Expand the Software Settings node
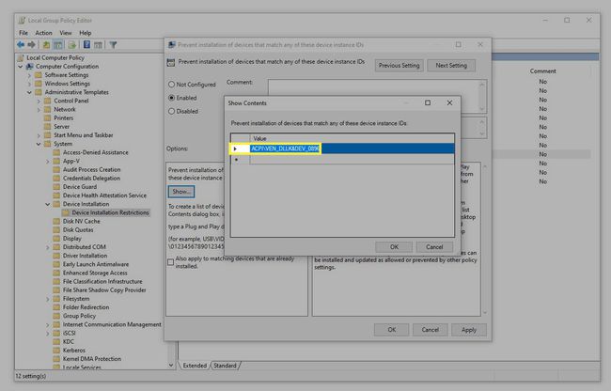 tap(29, 75)
